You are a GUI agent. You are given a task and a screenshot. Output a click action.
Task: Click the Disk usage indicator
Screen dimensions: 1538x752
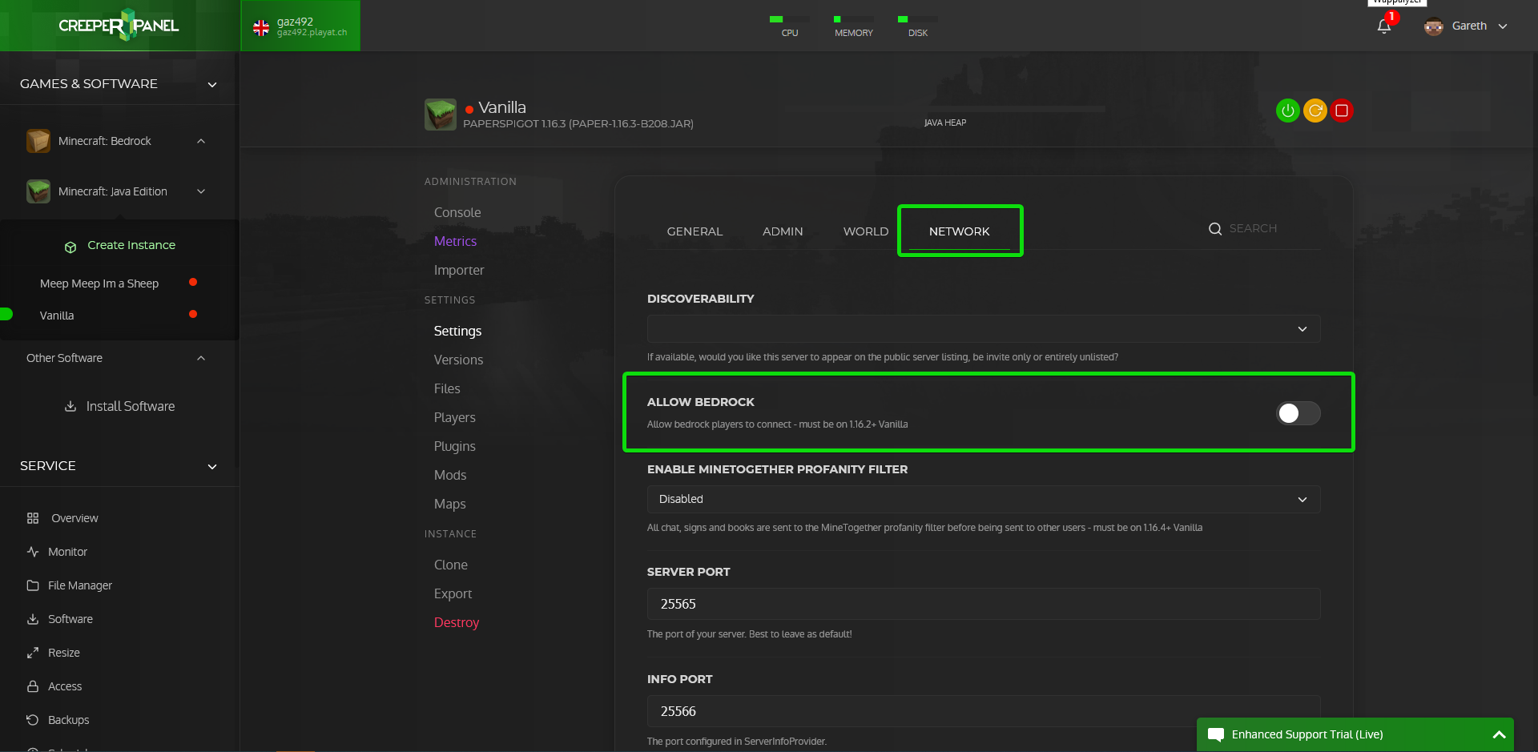[918, 26]
